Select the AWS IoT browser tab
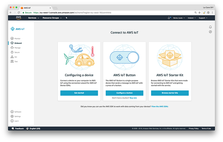Screen dimensions: 223x142 pos(36,8)
